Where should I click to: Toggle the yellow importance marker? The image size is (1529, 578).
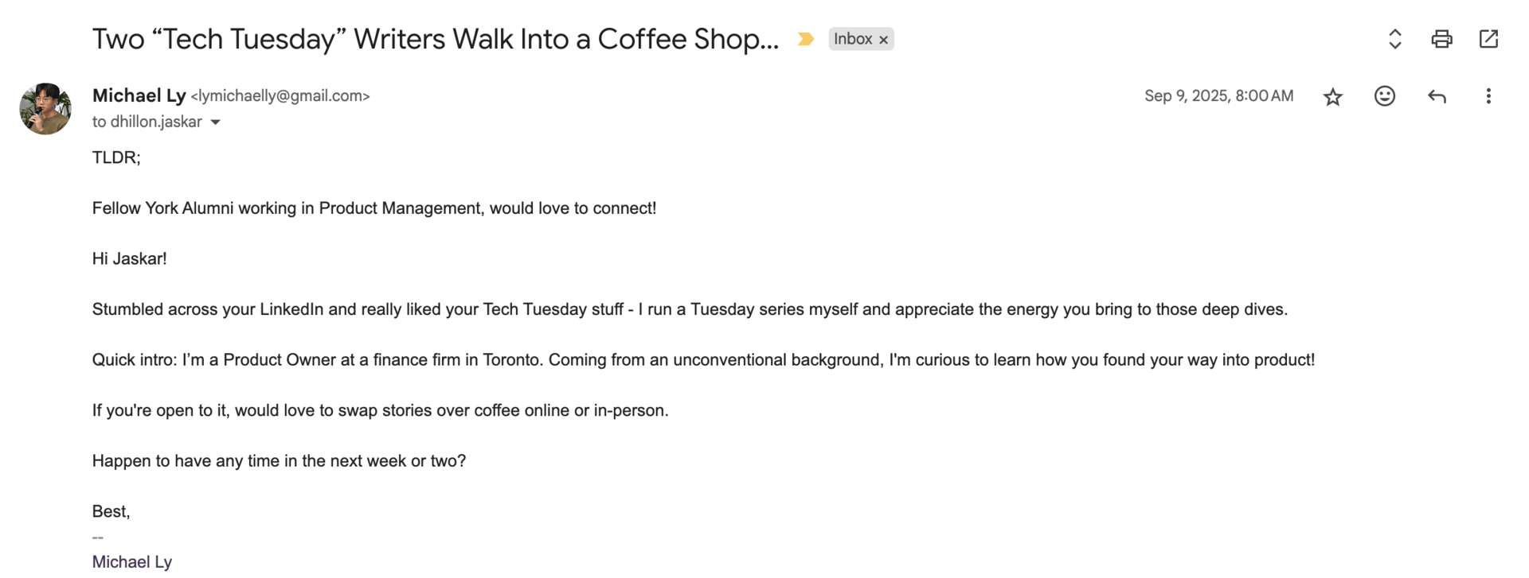click(x=805, y=39)
